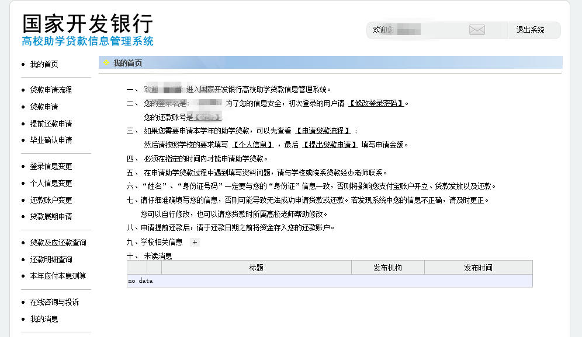Viewport: 582px width, 337px height.
Task: Go to 提前还款申请 in sidebar
Action: 51,124
